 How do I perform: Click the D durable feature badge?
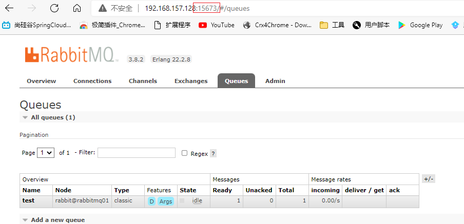point(151,201)
